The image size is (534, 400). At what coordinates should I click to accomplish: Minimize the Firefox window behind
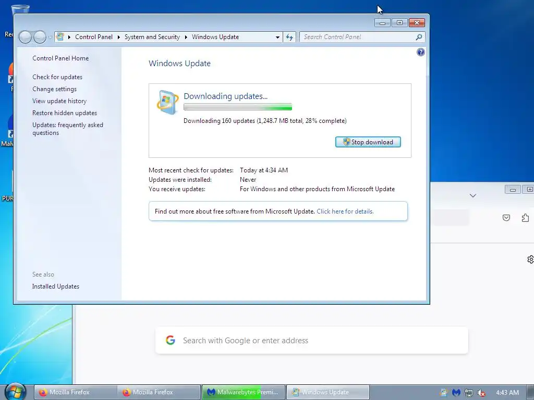513,190
